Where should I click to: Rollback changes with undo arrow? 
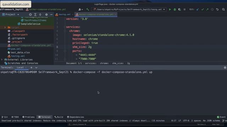tap(217, 10)
